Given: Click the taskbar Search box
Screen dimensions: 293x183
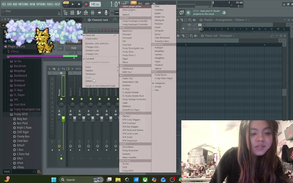Looking at the screenshot, I should click(81, 180).
